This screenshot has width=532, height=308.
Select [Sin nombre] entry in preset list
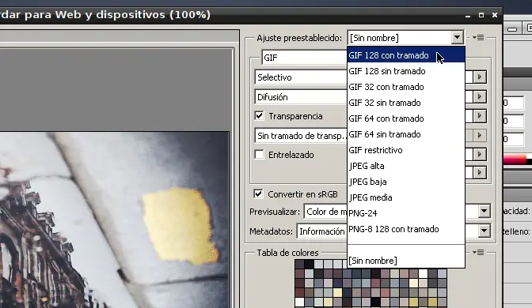click(406, 261)
